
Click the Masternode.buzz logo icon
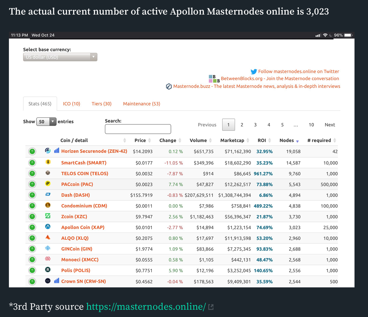click(x=169, y=86)
